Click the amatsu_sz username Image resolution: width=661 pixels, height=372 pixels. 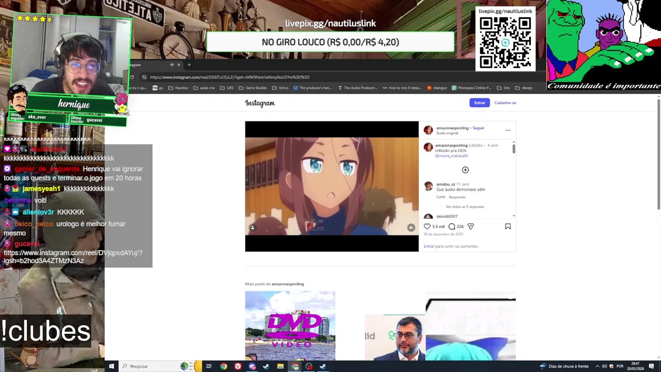click(x=446, y=184)
